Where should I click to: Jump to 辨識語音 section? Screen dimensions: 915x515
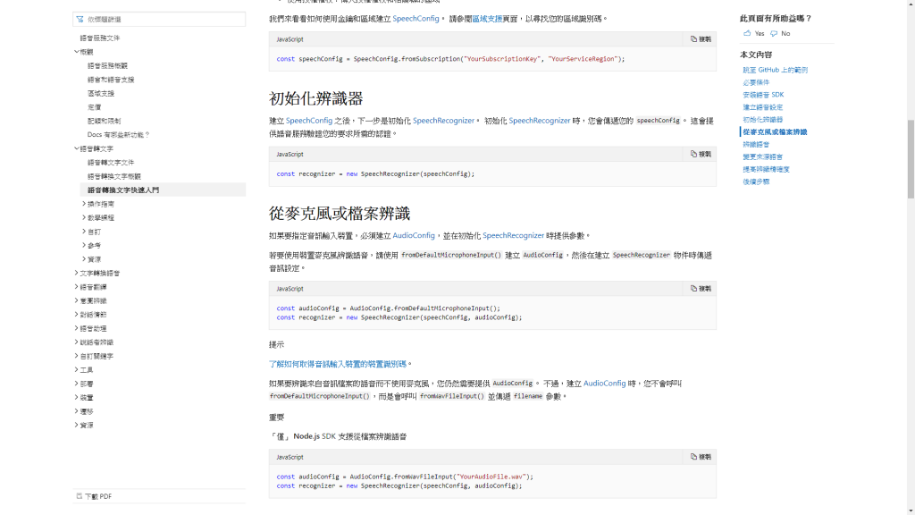tap(756, 144)
